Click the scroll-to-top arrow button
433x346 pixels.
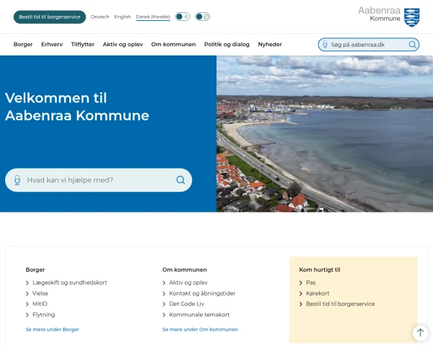(x=420, y=332)
